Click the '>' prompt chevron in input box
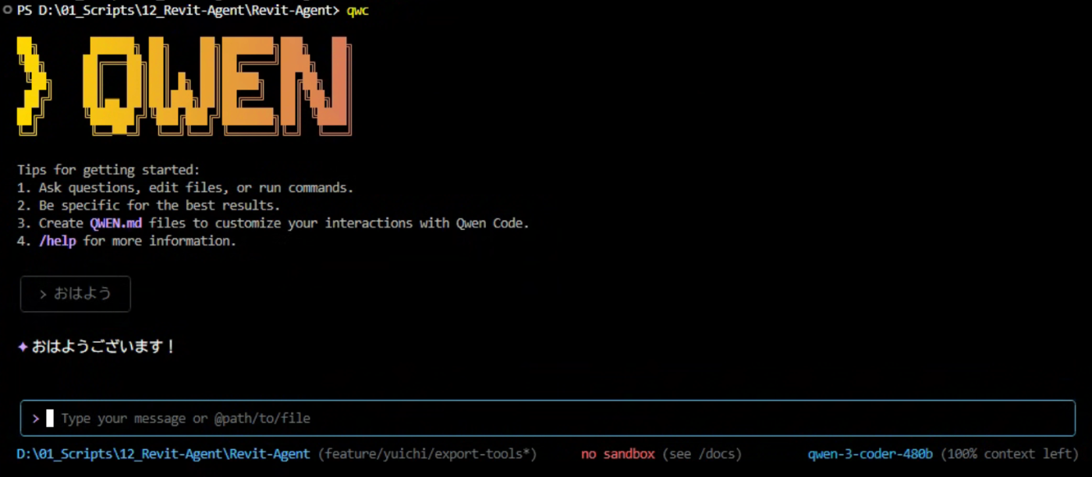This screenshot has height=477, width=1092. coord(36,419)
